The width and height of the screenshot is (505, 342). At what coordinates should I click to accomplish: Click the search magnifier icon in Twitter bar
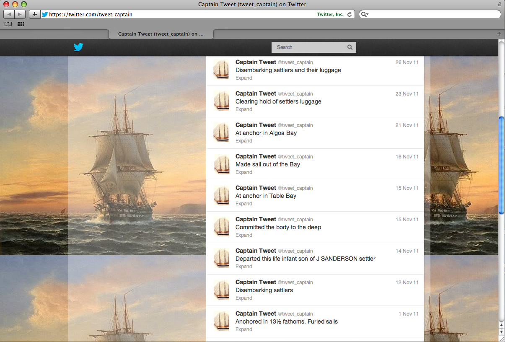[x=350, y=47]
